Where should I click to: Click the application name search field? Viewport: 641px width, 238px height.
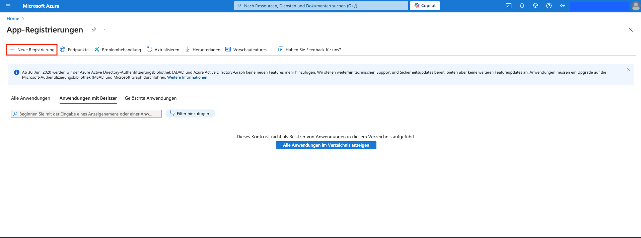86,114
